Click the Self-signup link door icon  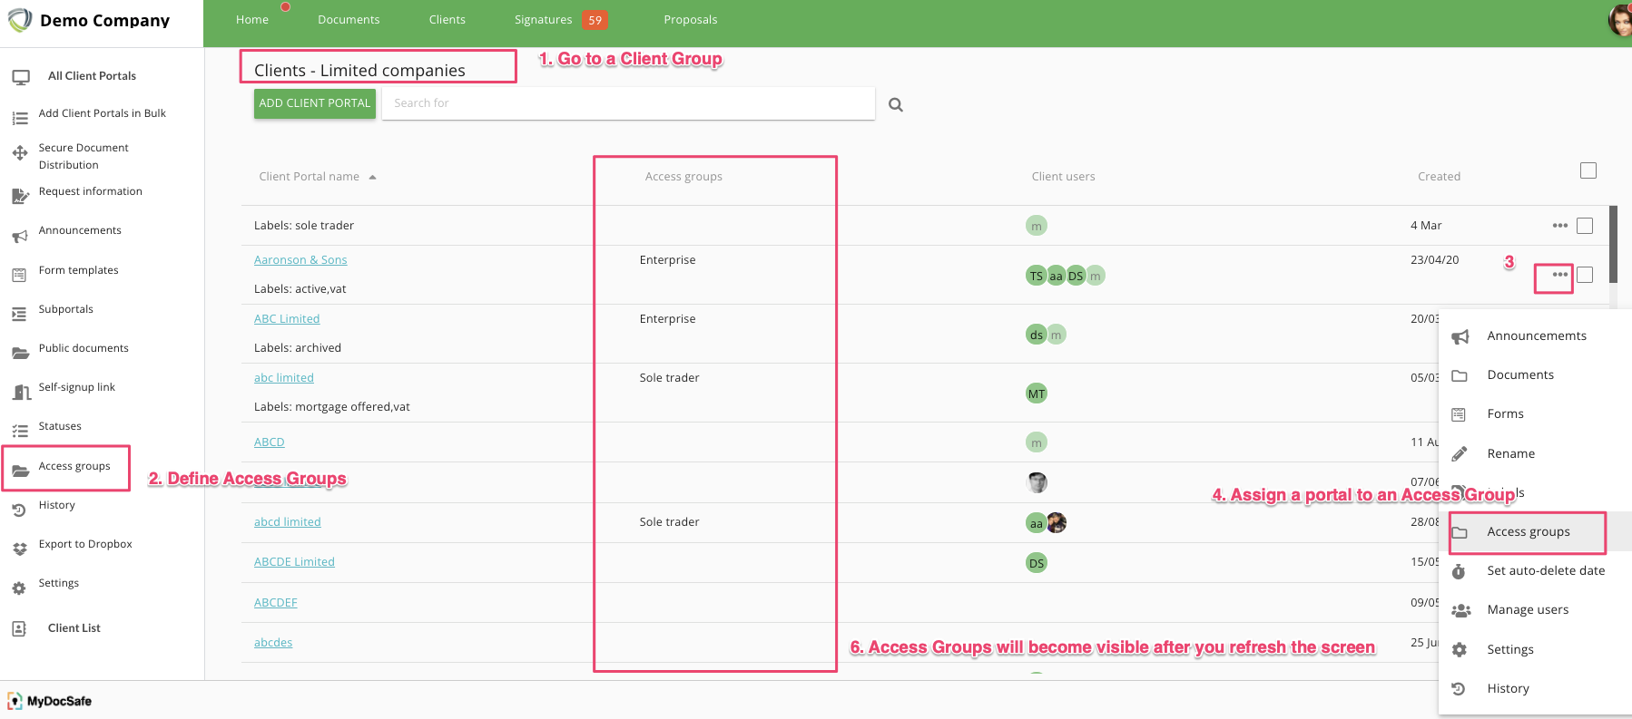tap(21, 392)
